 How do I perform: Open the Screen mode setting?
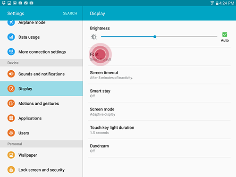point(160,111)
